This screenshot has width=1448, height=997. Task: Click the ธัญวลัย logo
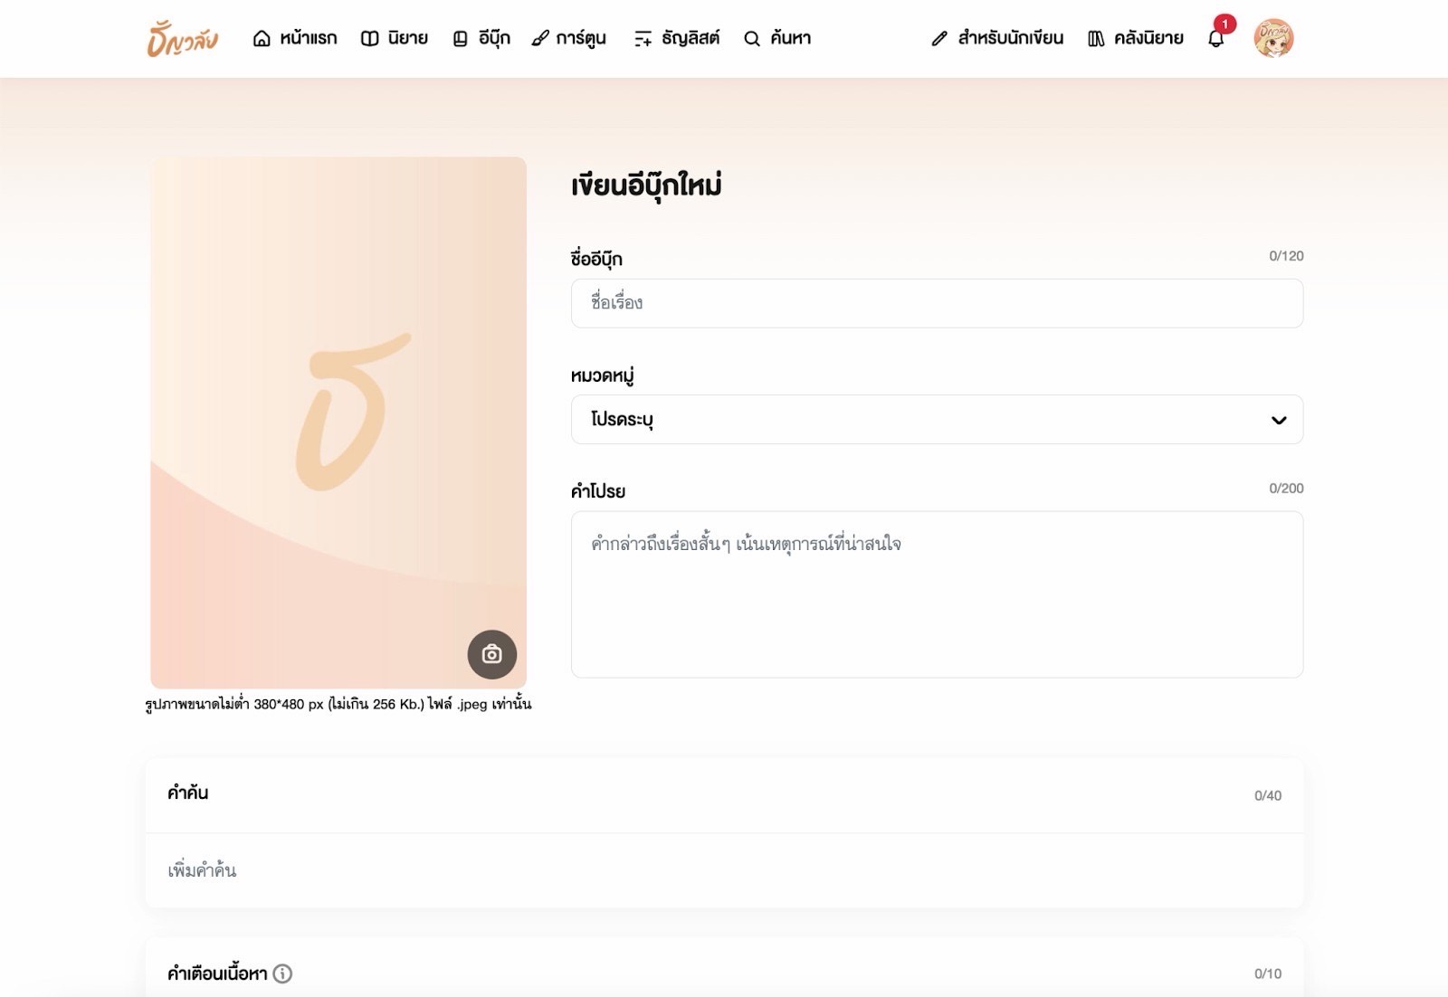click(x=182, y=38)
